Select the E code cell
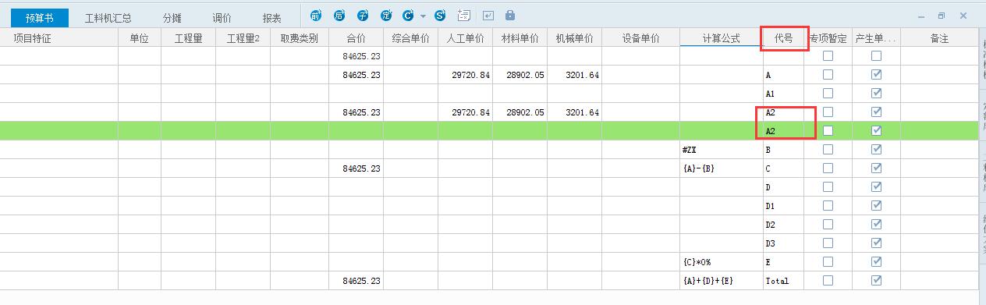Screen dimensions: 986x305 click(783, 262)
